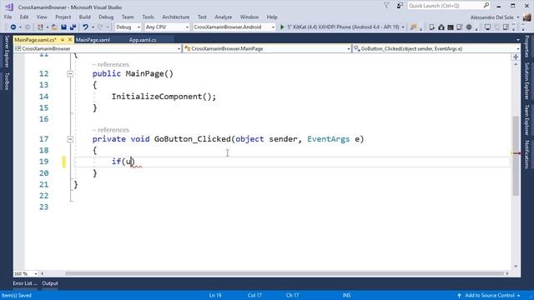Image resolution: width=534 pixels, height=300 pixels.
Task: Switch to the MainPage.xaml tab
Action: 93,40
